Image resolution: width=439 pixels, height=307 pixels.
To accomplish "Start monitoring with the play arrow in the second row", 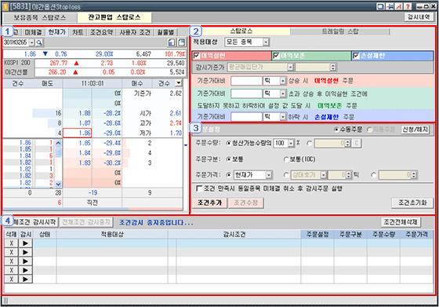I will pos(25,252).
